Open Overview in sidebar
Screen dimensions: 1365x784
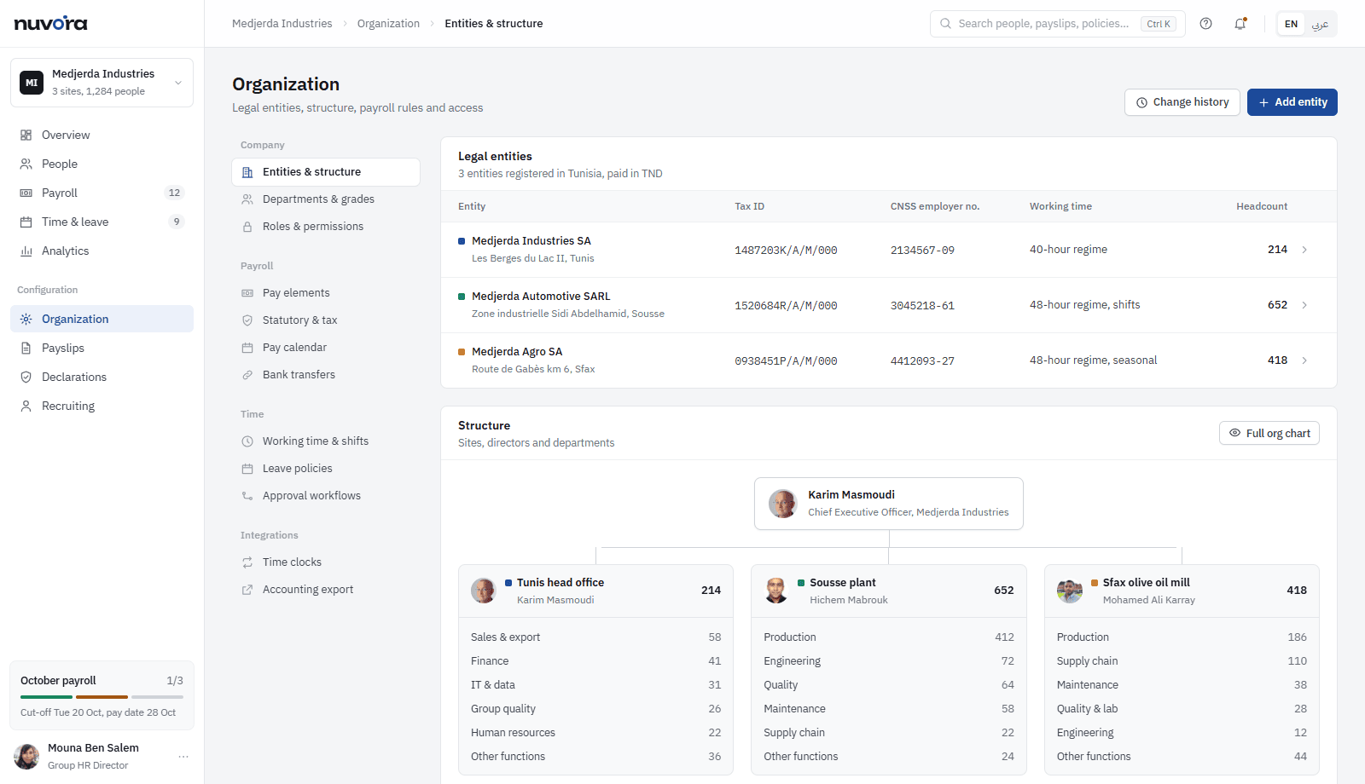(102, 135)
